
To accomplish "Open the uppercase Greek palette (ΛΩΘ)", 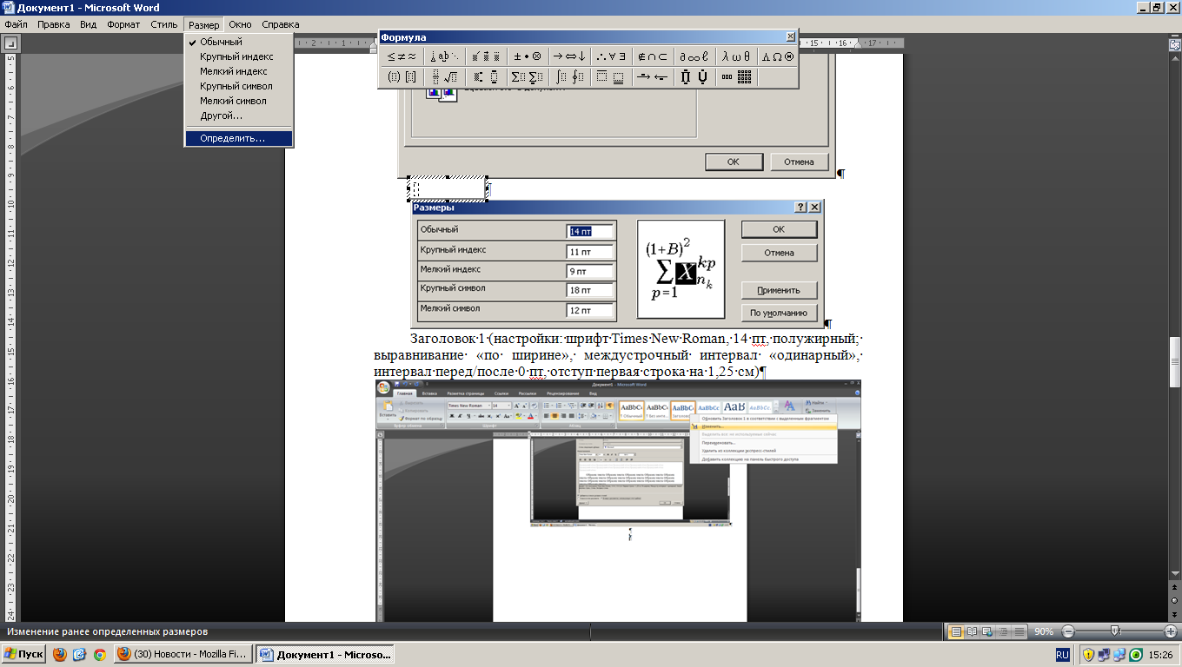I will [x=778, y=56].
